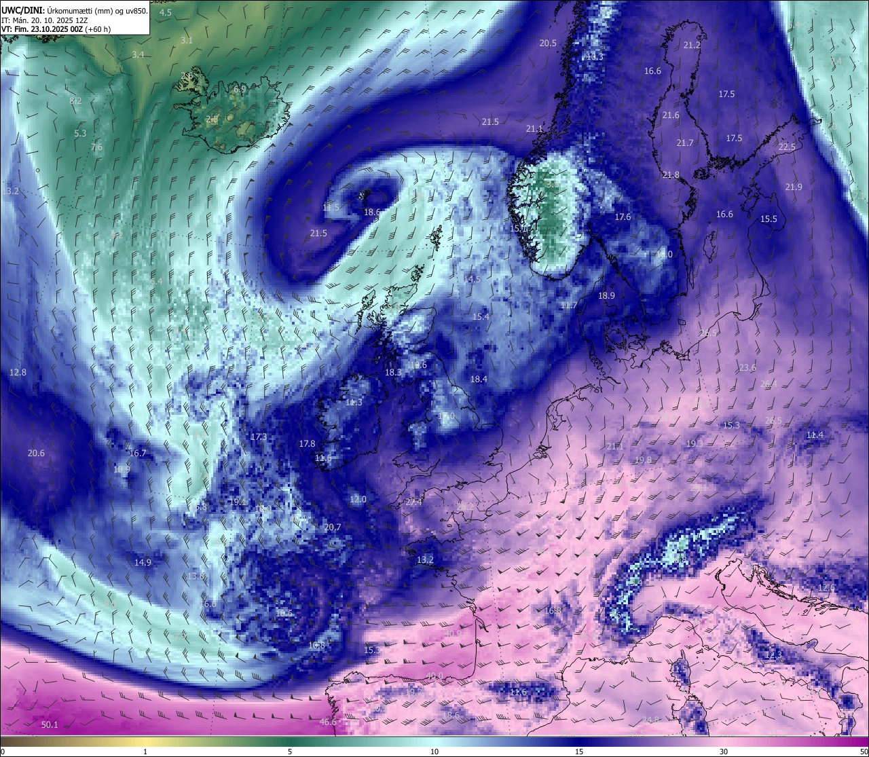Click the precipitable water color scale bar
Screen dimensions: 869x757
(x=434, y=741)
